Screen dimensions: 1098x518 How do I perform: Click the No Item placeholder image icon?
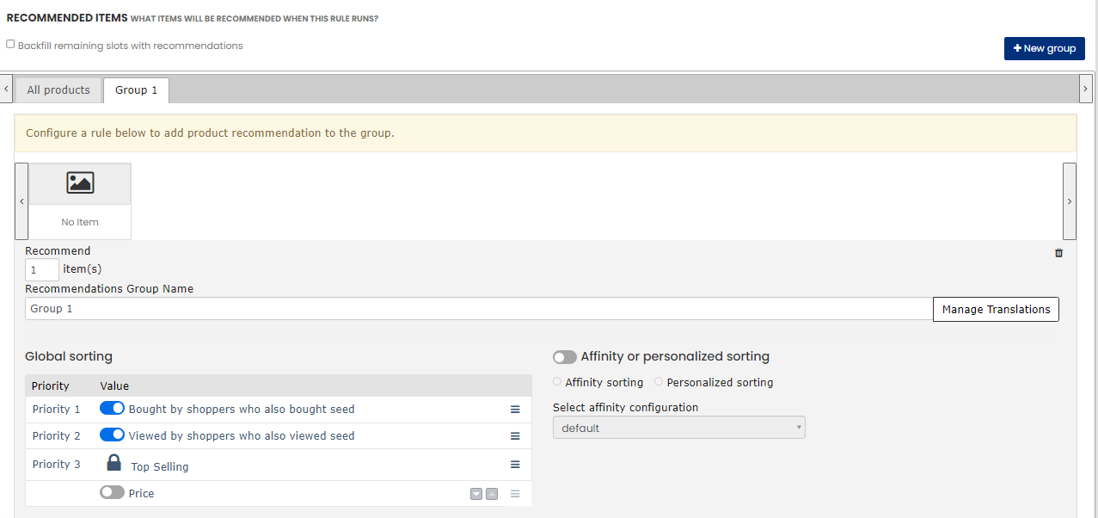(79, 182)
